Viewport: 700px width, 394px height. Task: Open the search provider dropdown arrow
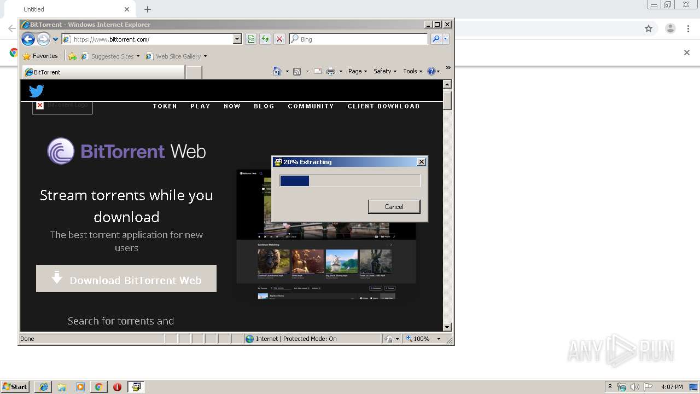tap(446, 39)
